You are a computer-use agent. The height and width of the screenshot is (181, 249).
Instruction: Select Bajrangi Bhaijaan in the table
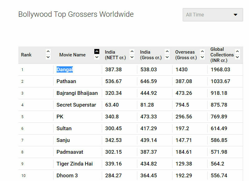(77, 93)
